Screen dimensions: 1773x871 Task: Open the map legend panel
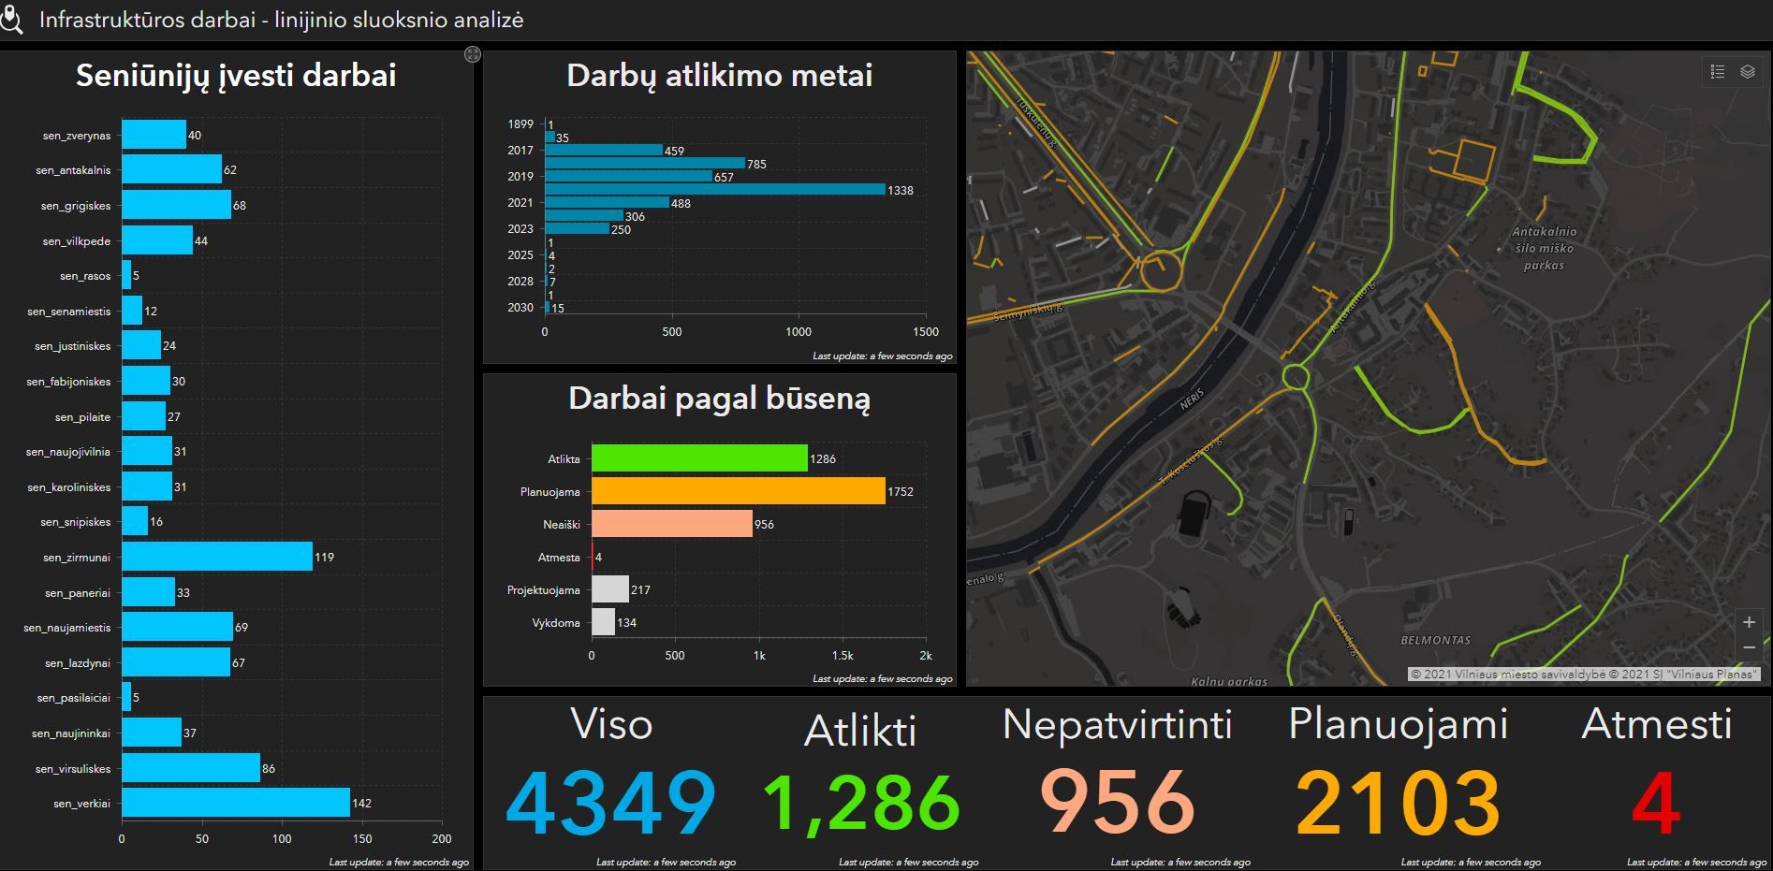point(1718,72)
